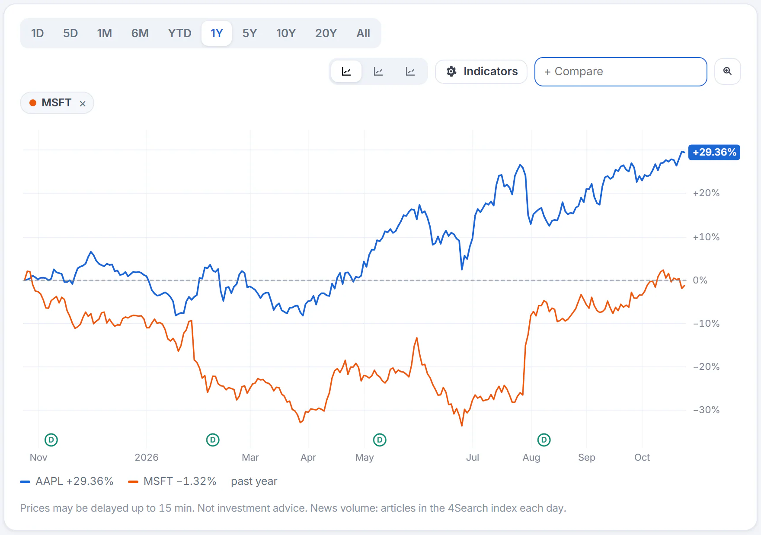The width and height of the screenshot is (761, 535).
Task: Click the blue AAPL legend swatch
Action: (x=25, y=482)
